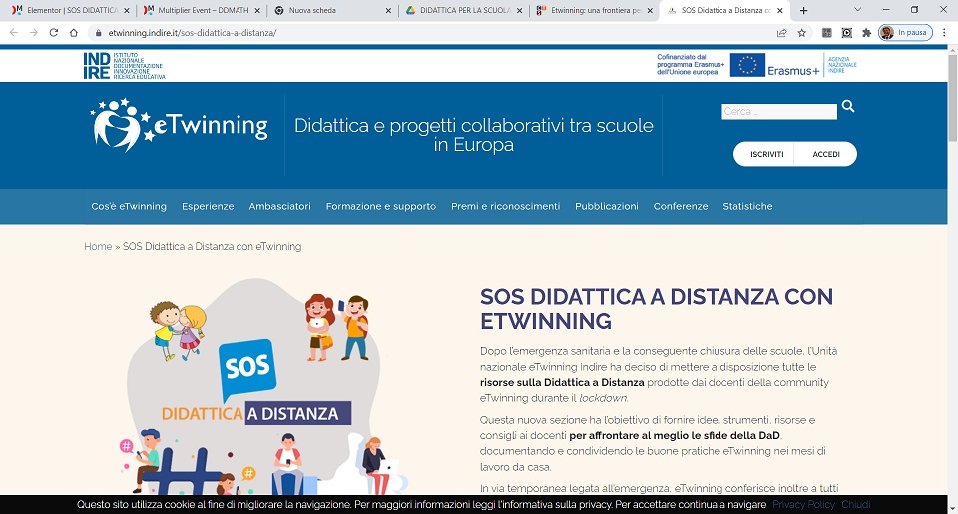Open Formazione e supporto menu

point(381,206)
